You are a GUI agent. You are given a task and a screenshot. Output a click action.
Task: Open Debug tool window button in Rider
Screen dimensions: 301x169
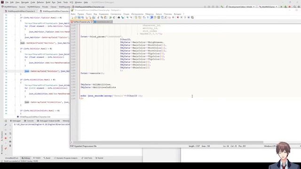click(25, 158)
